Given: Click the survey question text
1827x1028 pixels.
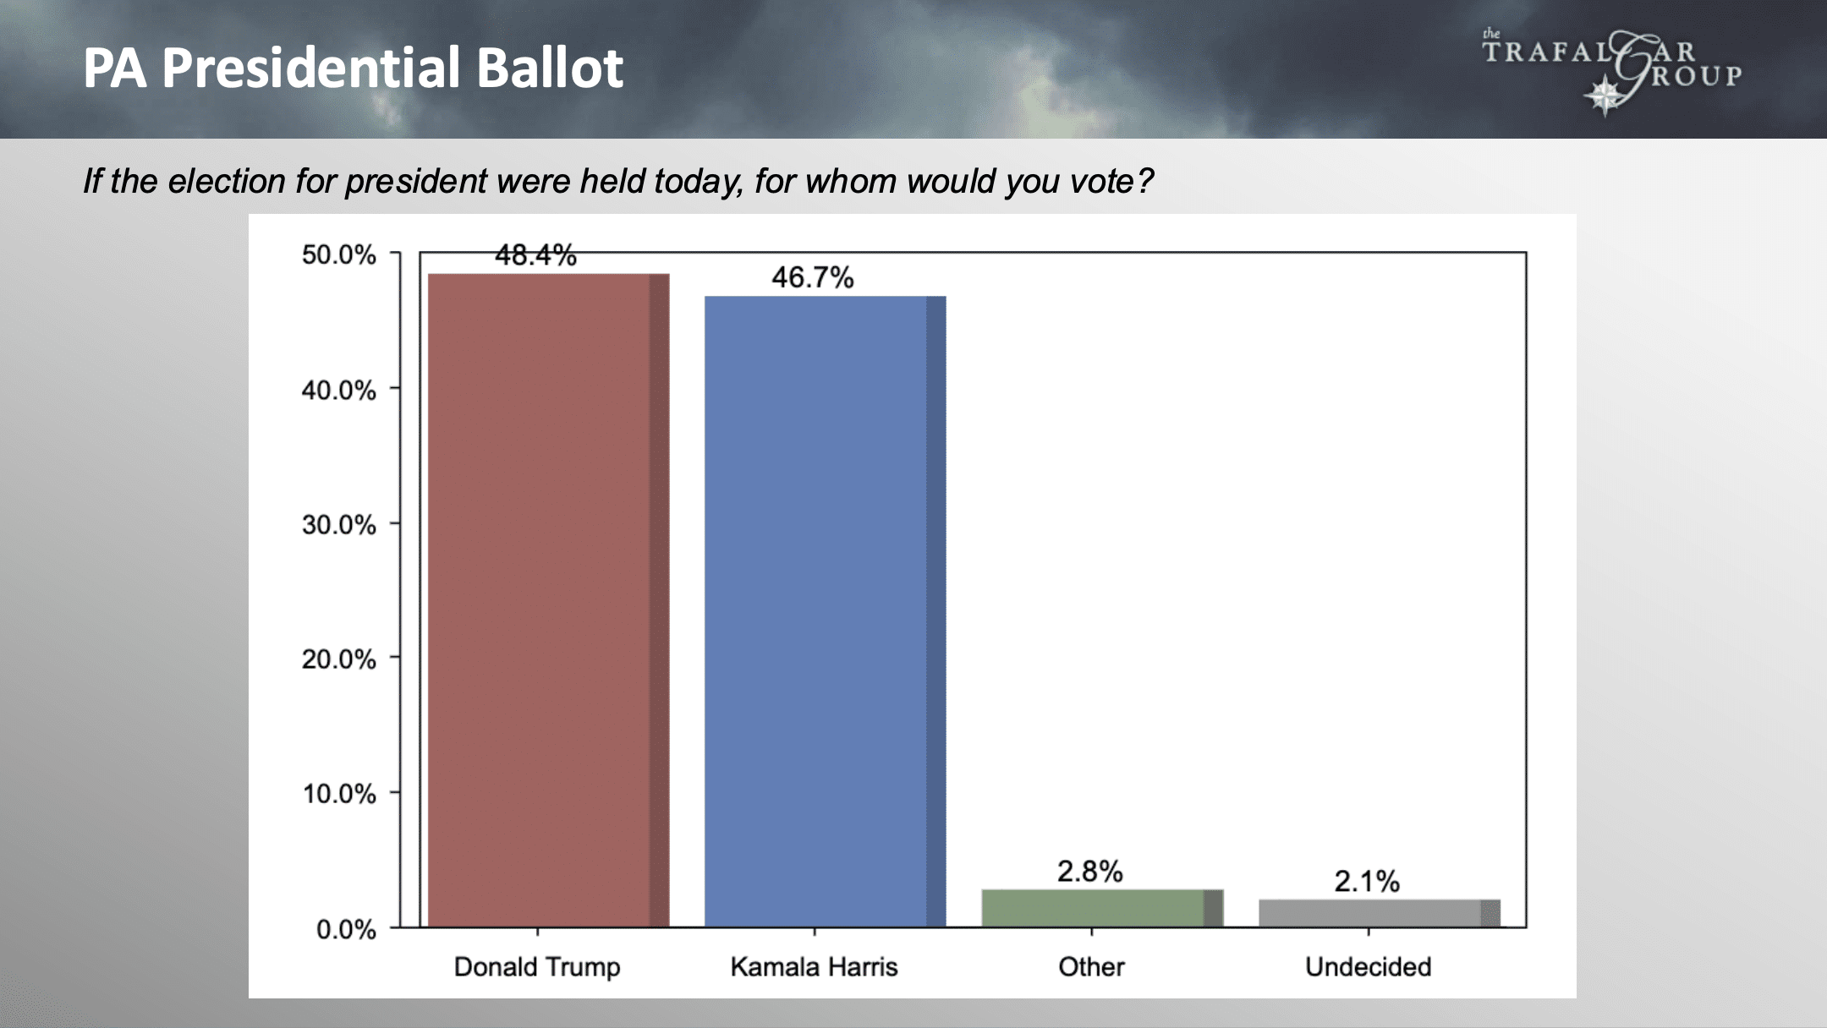Looking at the screenshot, I should 617,181.
